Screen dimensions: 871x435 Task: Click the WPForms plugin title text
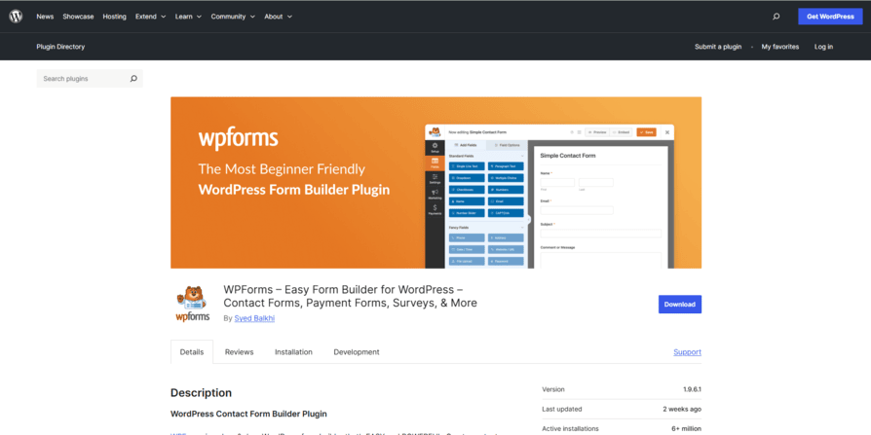click(x=350, y=296)
